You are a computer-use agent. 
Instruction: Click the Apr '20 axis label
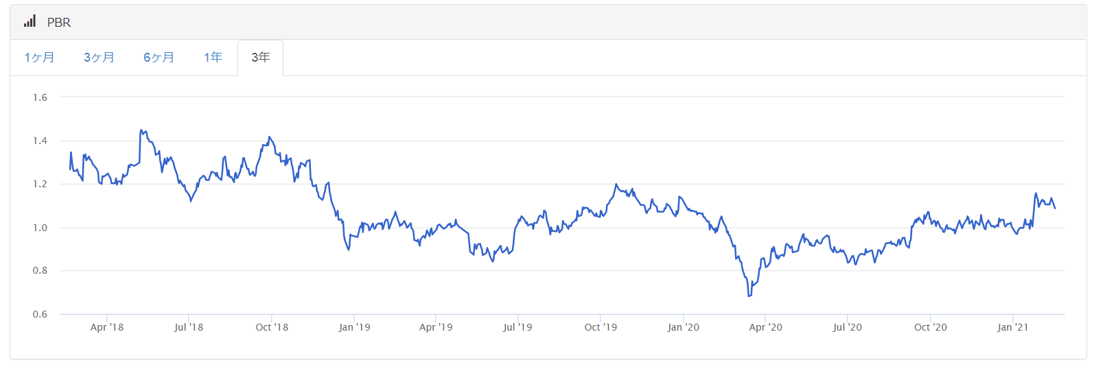765,327
